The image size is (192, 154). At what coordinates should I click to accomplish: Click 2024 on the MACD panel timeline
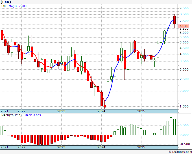(x=101, y=147)
